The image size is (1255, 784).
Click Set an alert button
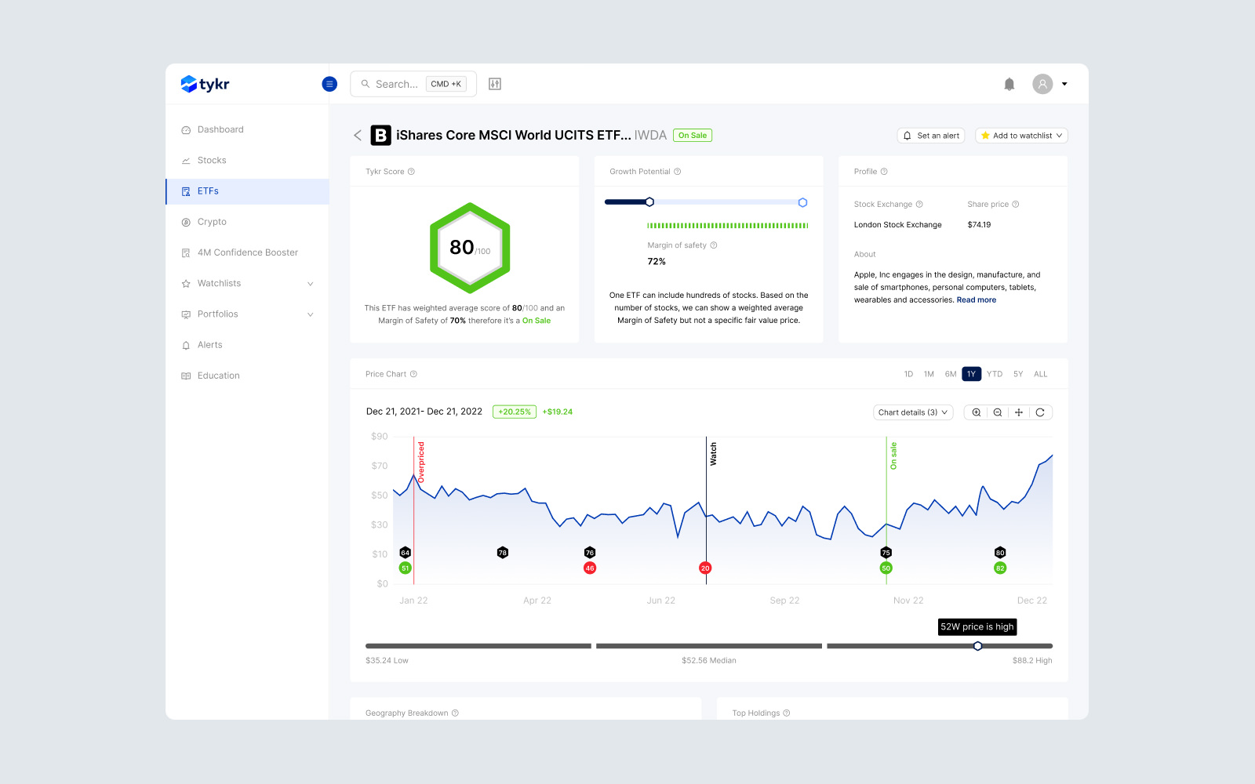pyautogui.click(x=931, y=136)
